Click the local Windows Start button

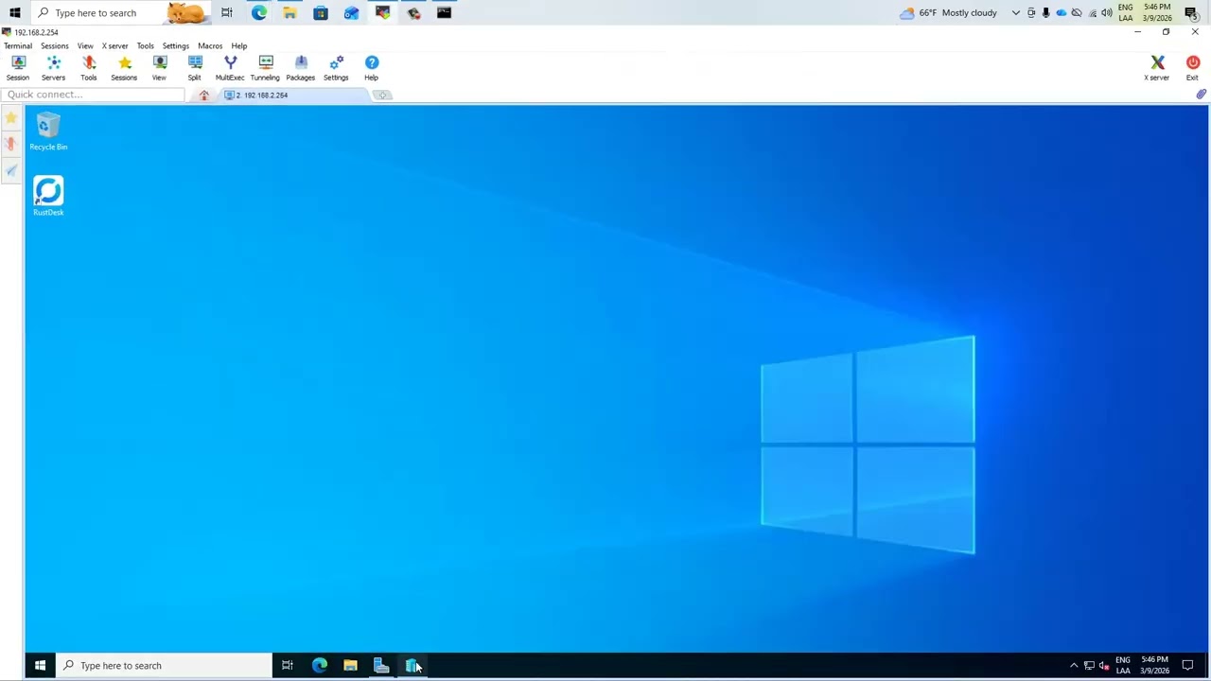(x=15, y=12)
